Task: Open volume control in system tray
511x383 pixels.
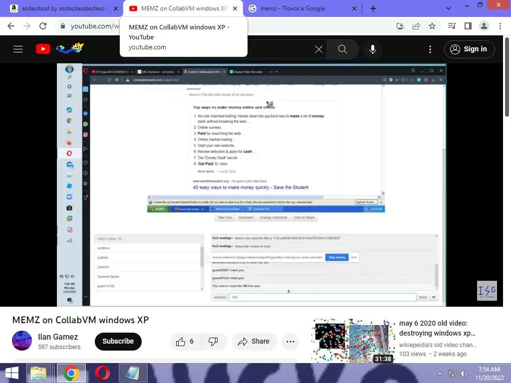Action: coord(464,374)
